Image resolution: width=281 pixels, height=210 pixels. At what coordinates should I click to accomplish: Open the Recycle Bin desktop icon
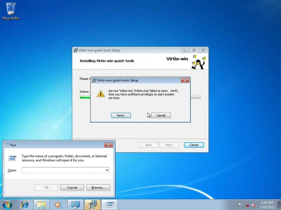pos(11,11)
